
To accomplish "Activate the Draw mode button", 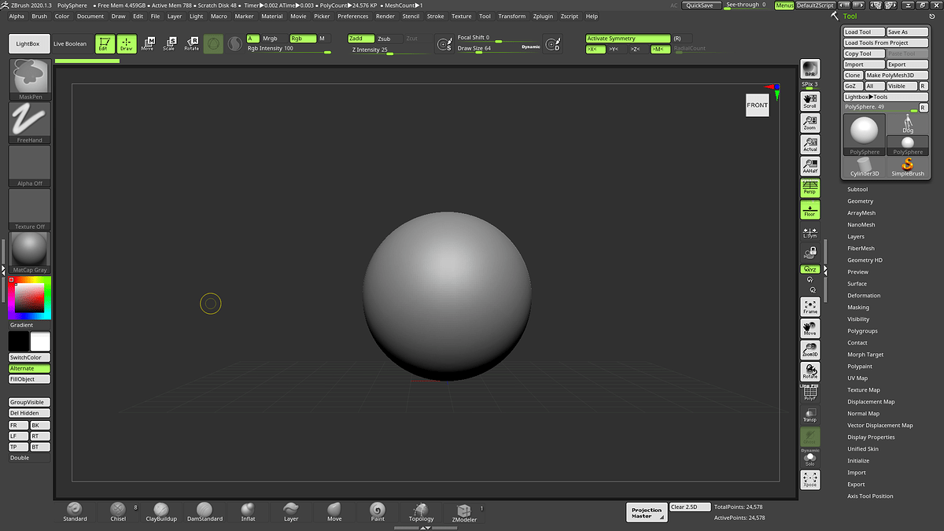I will [x=127, y=44].
